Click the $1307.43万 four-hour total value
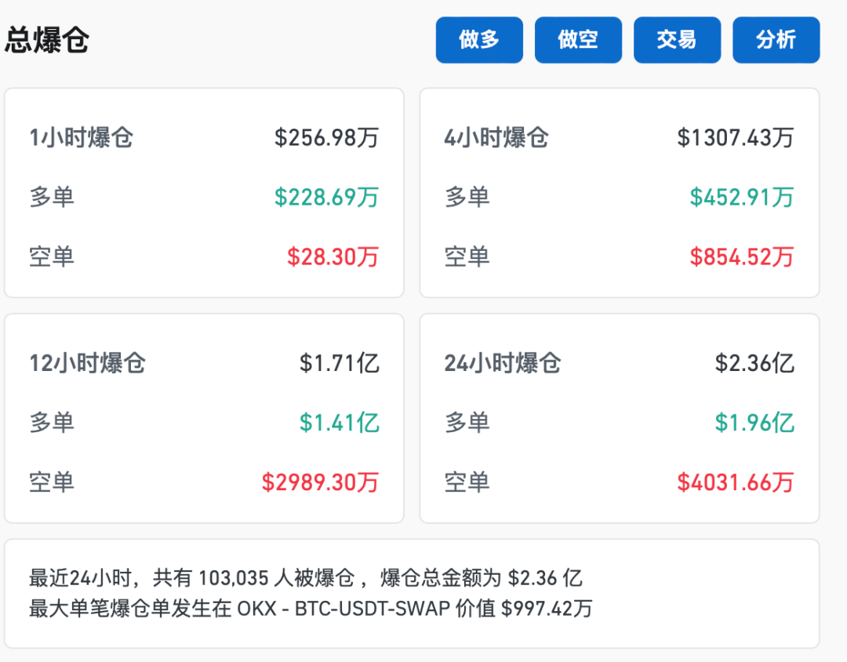 (737, 137)
